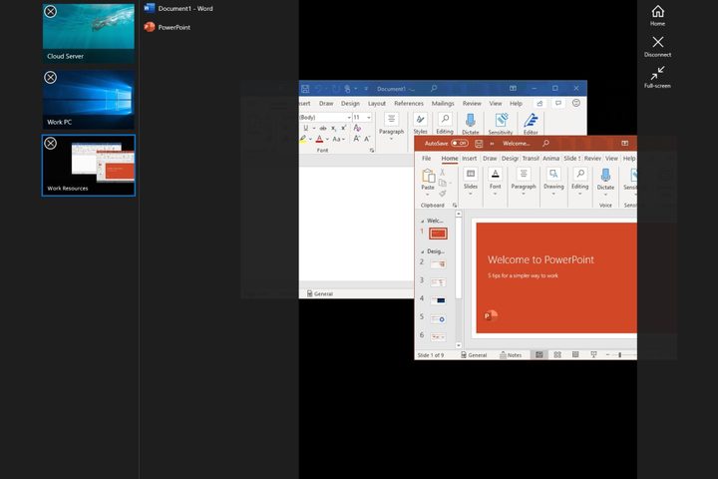
Task: Collapse the Welcome section in slide panel
Action: coord(422,220)
